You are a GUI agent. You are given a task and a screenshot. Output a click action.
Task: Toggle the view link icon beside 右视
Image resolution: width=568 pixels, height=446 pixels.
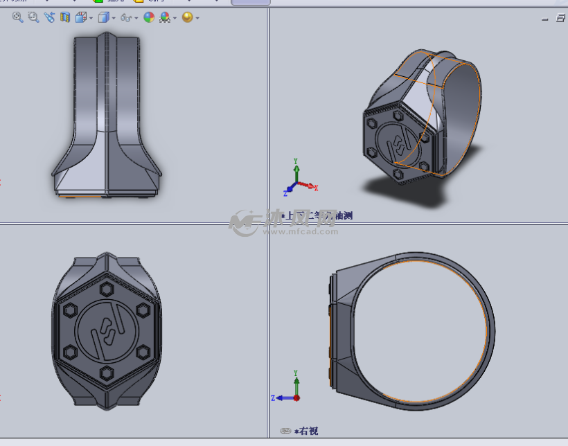(285, 431)
